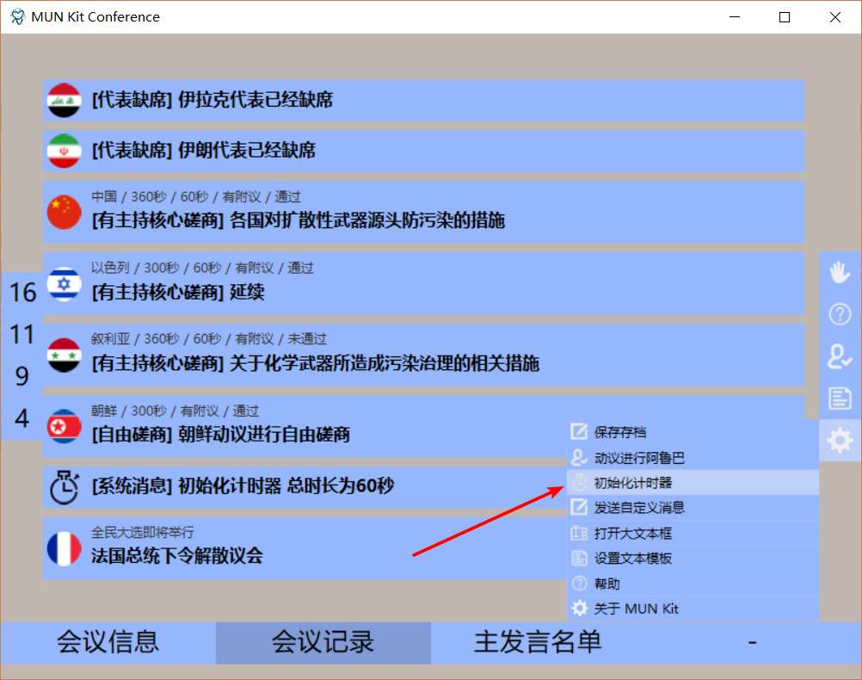Click the '-' tab at the bottom right
The image size is (862, 680).
(x=753, y=642)
